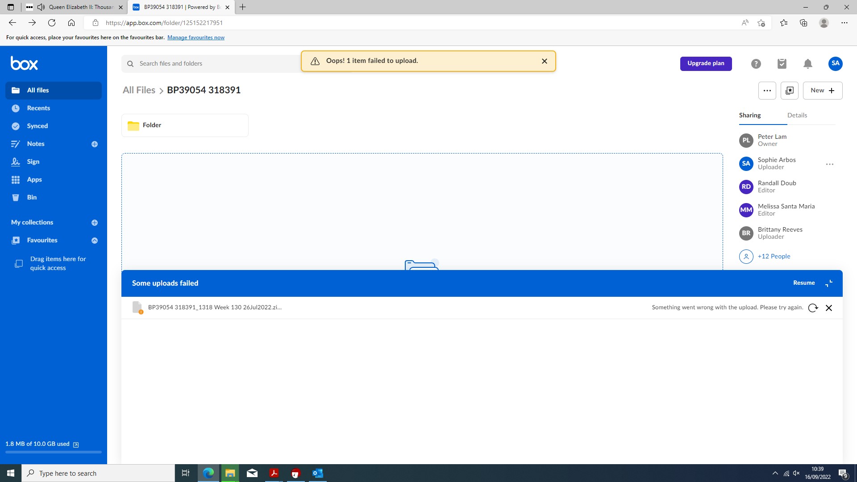Dismiss the upload failed notification banner
The image size is (857, 482).
click(x=544, y=61)
